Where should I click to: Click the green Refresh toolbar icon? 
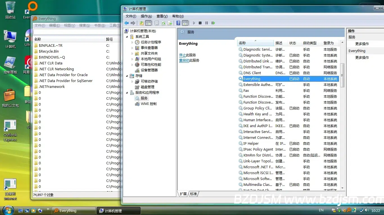pos(163,23)
